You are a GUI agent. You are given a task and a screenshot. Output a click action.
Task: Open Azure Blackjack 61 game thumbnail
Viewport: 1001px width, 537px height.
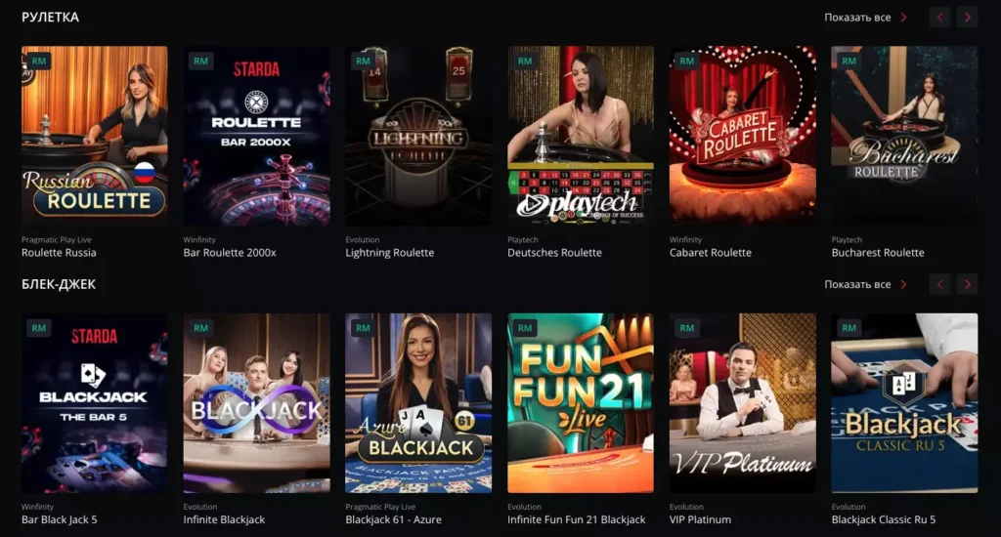pyautogui.click(x=418, y=402)
